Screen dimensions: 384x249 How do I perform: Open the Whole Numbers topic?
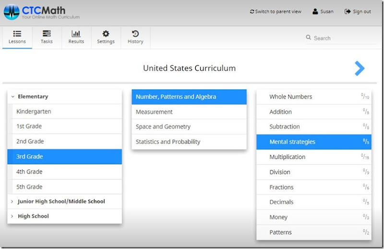coord(314,97)
